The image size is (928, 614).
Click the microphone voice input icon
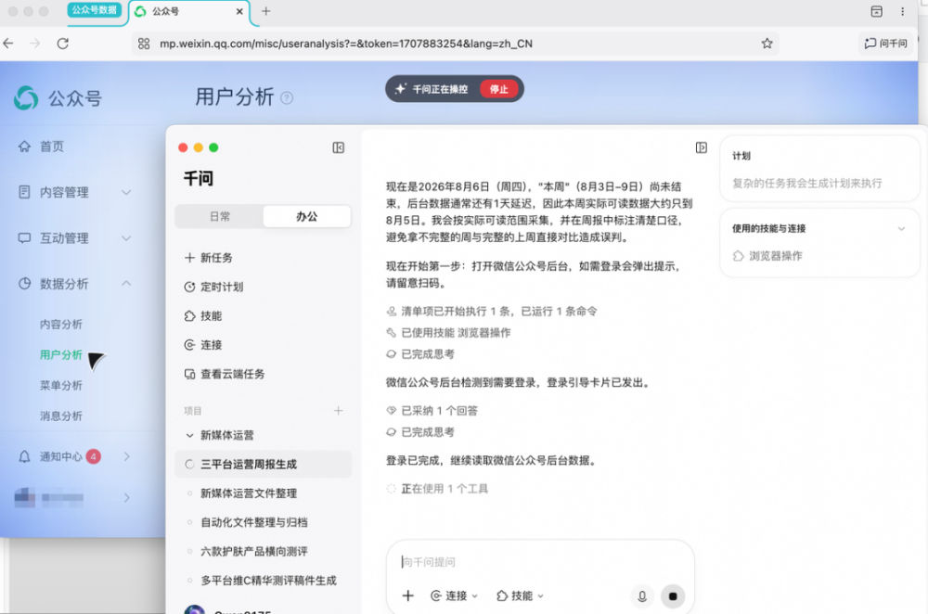pos(642,595)
